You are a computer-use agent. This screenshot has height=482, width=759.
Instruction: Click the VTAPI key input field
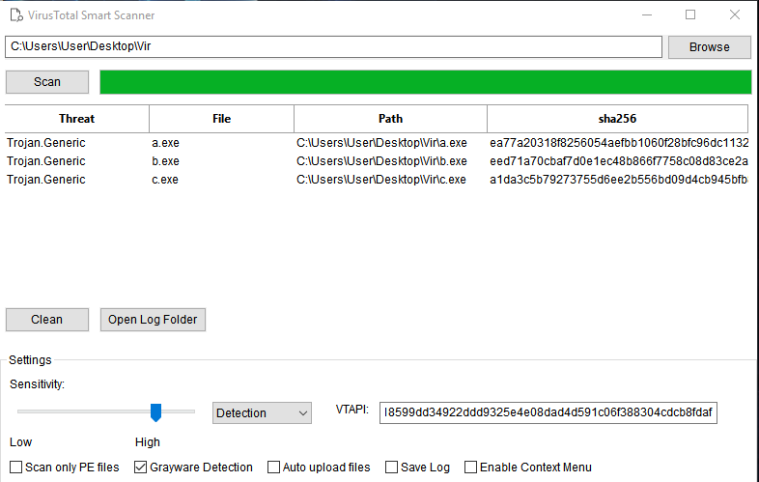pyautogui.click(x=548, y=412)
